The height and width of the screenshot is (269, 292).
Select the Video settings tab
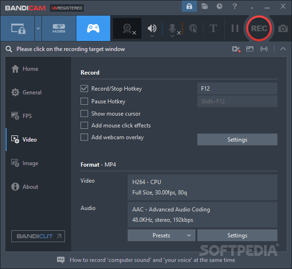[x=24, y=140]
